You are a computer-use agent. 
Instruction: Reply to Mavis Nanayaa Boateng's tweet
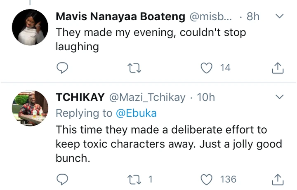[x=61, y=68]
